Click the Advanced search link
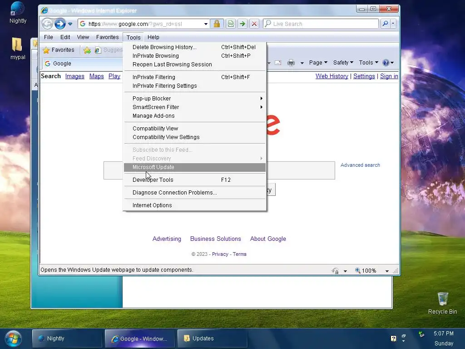The width and height of the screenshot is (465, 349). (x=360, y=165)
